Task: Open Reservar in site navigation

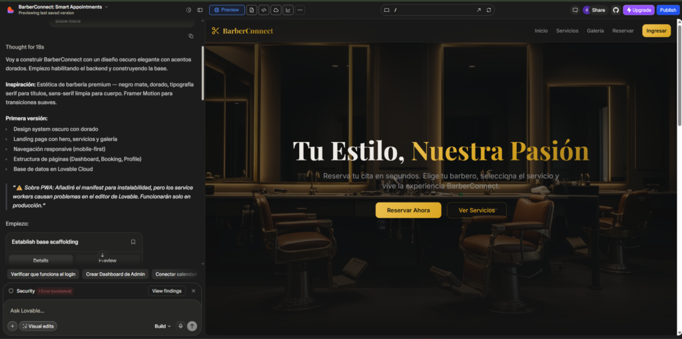Action: (623, 31)
